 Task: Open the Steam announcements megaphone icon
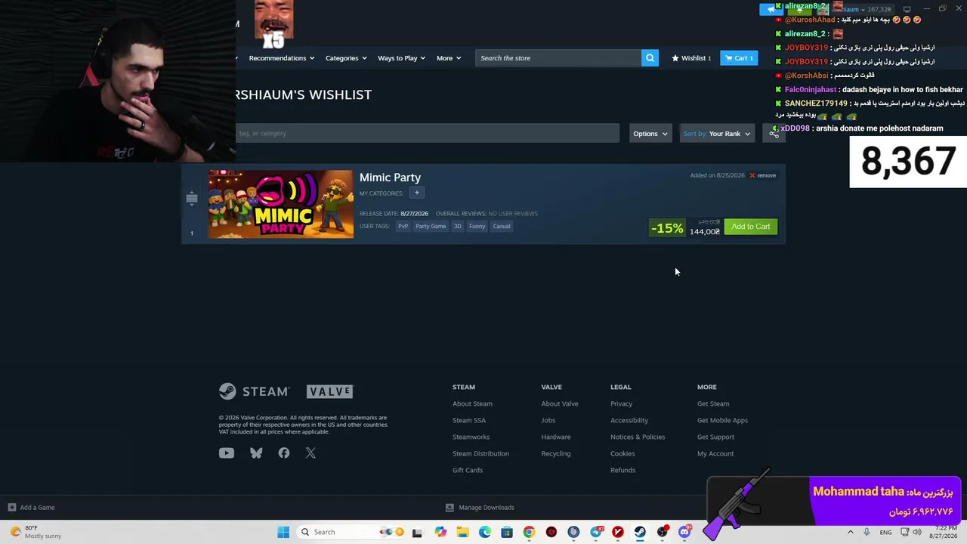(771, 9)
